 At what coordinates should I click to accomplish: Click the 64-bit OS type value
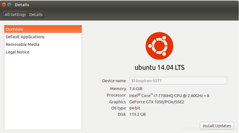(x=135, y=108)
